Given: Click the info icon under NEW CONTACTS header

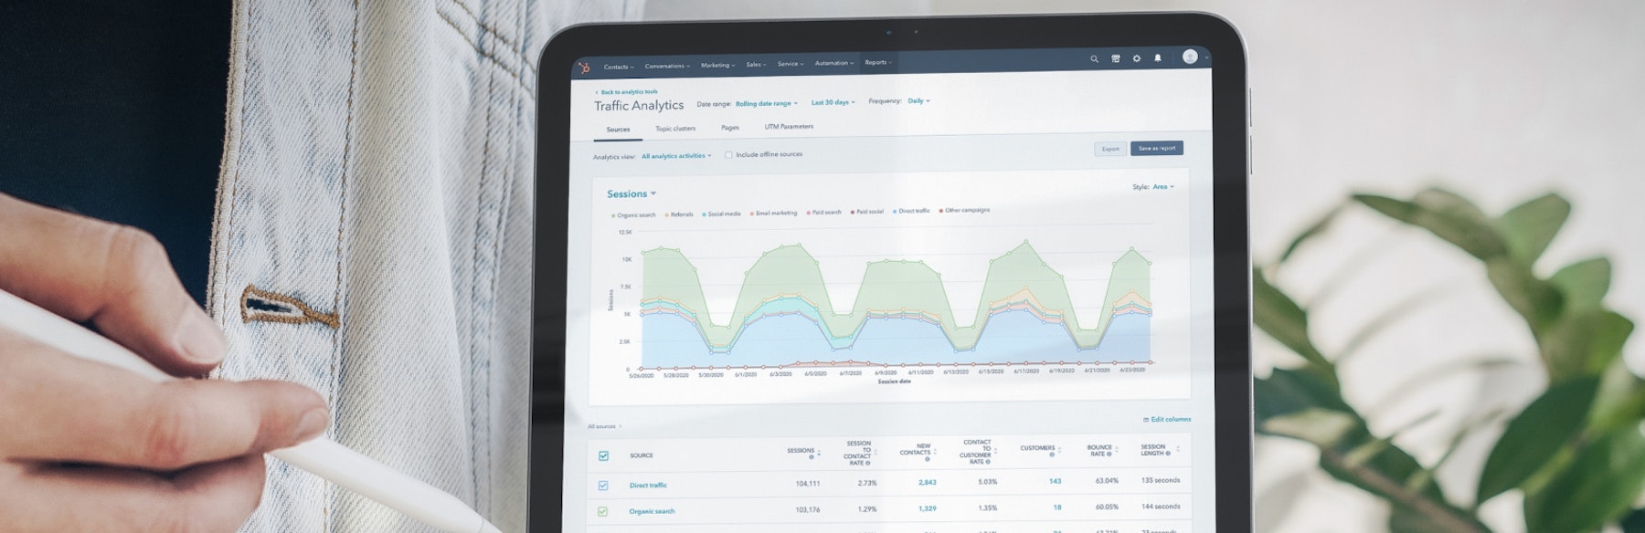Looking at the screenshot, I should tap(927, 459).
